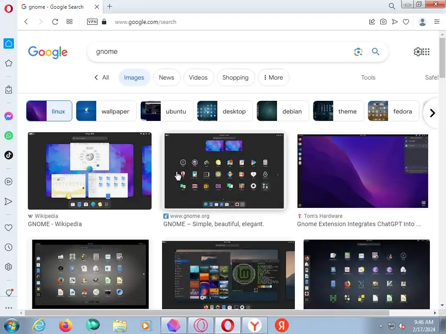446x334 pixels.
Task: Open Pinboards heart in sidebar
Action: pyautogui.click(x=9, y=227)
